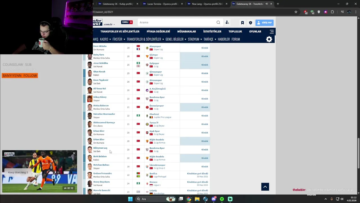Open İstatistikler main menu
360x203 pixels.
212,32
